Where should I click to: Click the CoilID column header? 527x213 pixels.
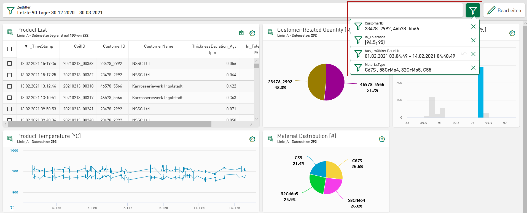pos(79,46)
